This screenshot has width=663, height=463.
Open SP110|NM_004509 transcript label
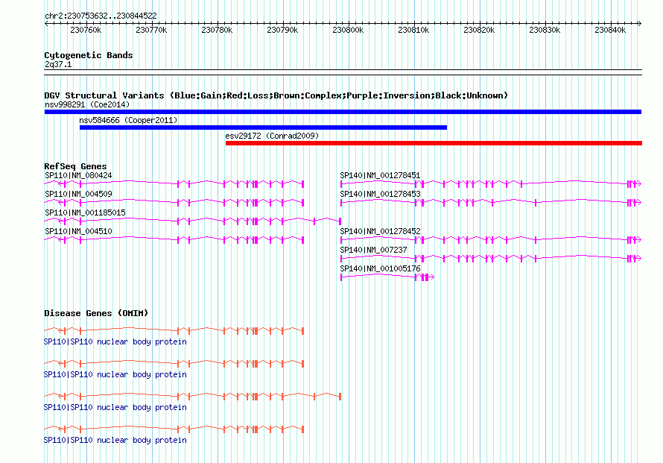(x=78, y=194)
